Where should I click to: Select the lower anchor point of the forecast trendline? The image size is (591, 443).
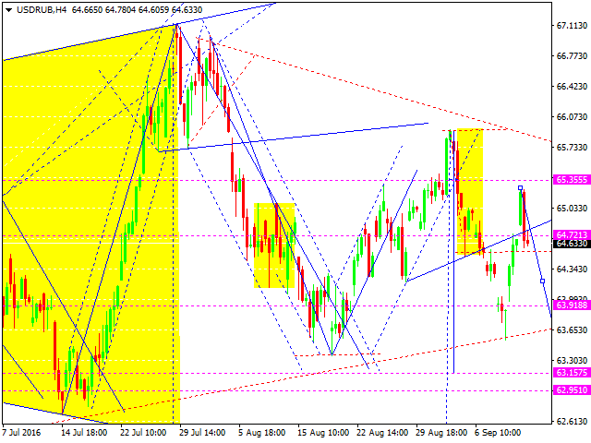pyautogui.click(x=542, y=281)
